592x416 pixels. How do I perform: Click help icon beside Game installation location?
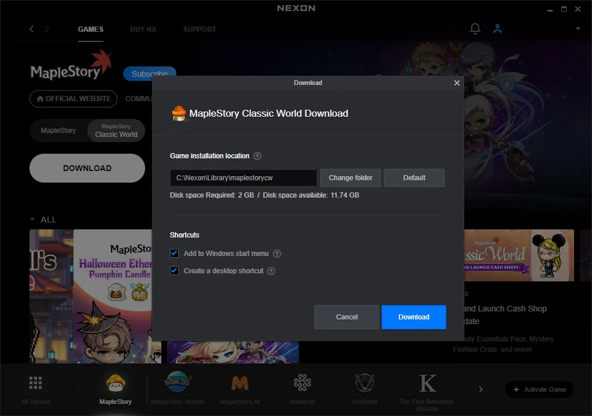[x=257, y=156]
